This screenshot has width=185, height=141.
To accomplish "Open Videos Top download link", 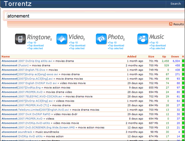I will pyautogui.click(x=78, y=45).
